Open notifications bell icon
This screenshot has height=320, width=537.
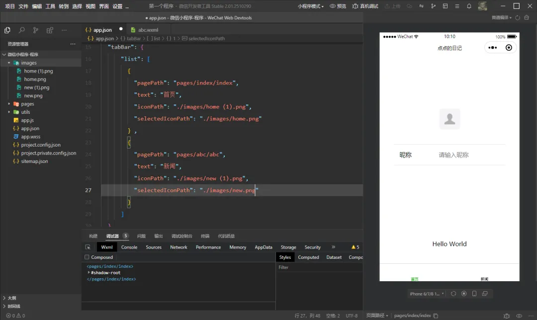[x=469, y=6]
